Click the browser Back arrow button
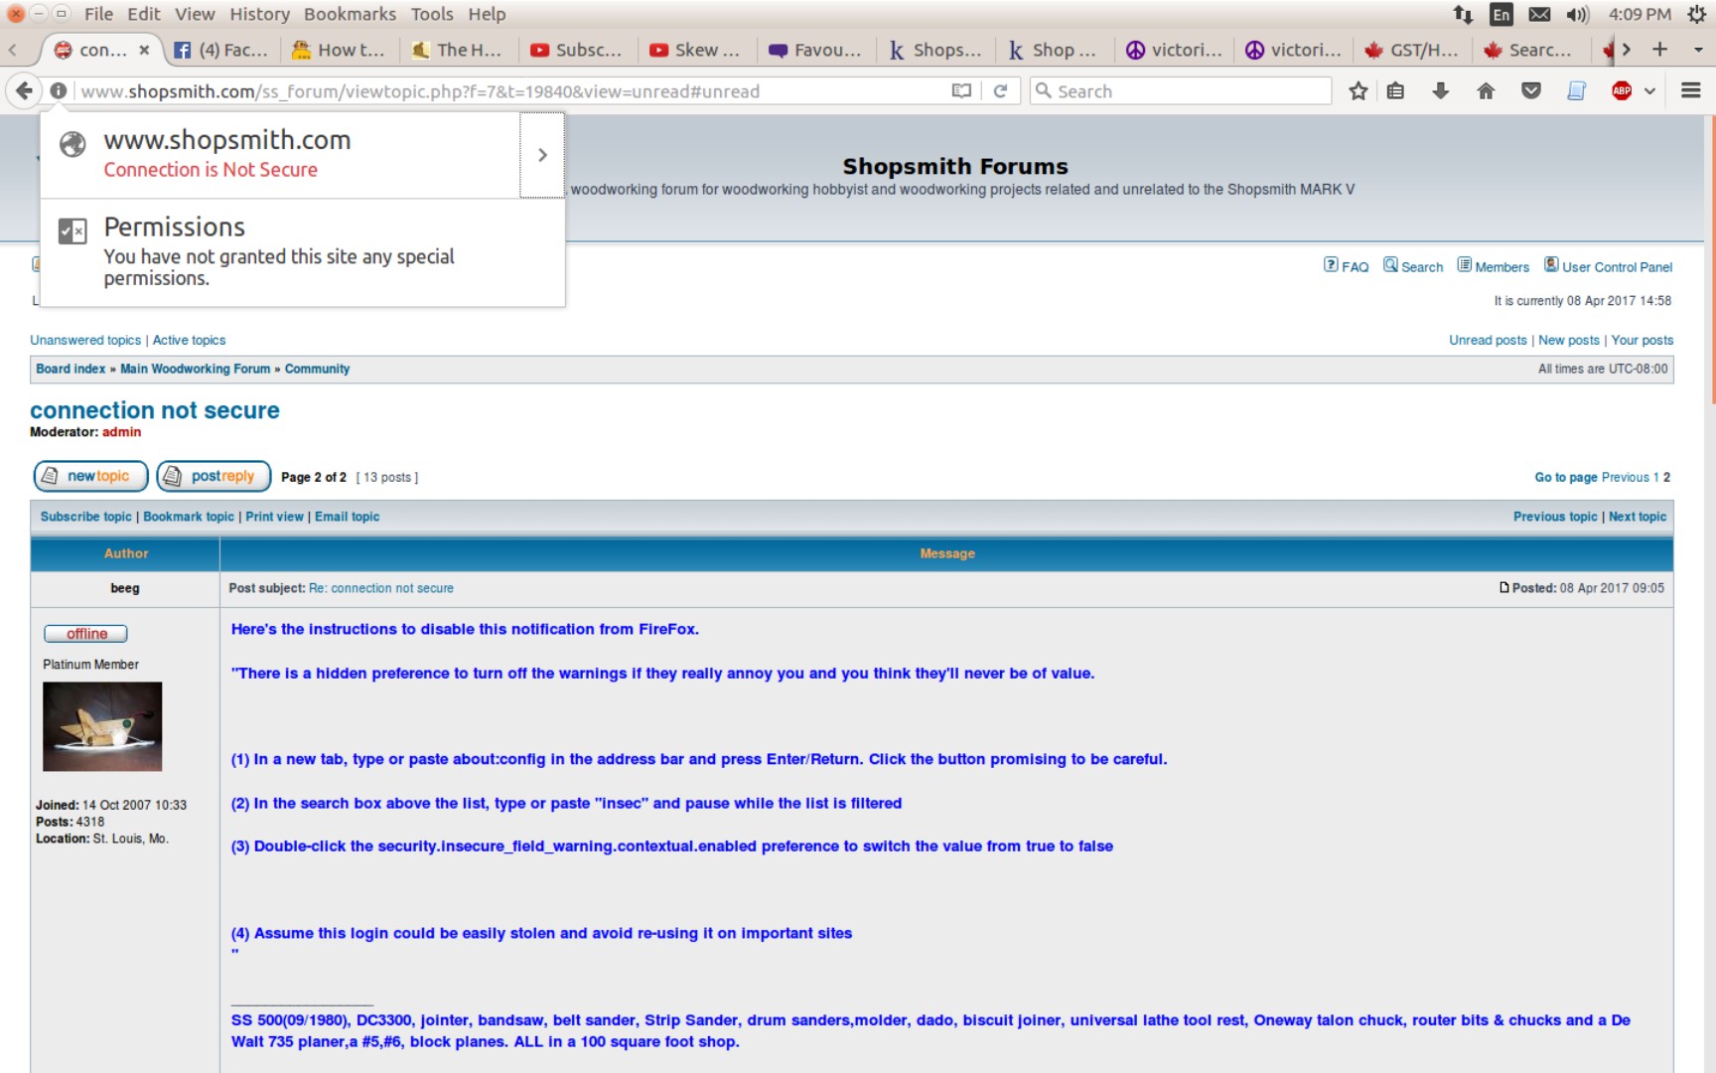Screen dimensions: 1716x1073 click(x=24, y=91)
